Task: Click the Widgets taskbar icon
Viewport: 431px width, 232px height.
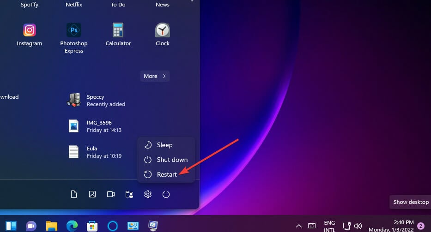Action: coord(11,226)
